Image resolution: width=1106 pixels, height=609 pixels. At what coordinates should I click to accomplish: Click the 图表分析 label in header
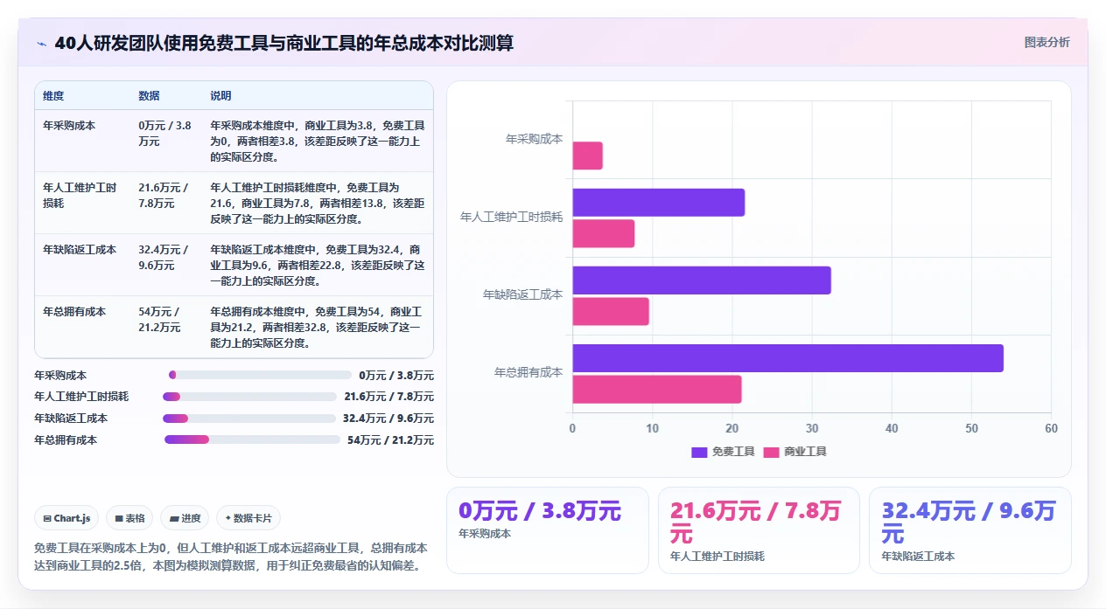click(x=1046, y=42)
